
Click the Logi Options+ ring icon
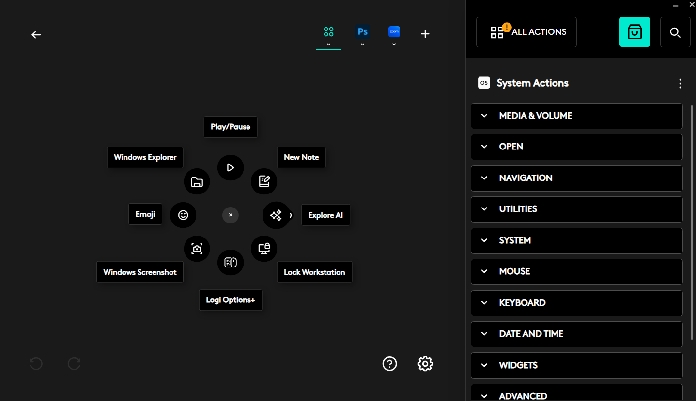[x=231, y=262]
